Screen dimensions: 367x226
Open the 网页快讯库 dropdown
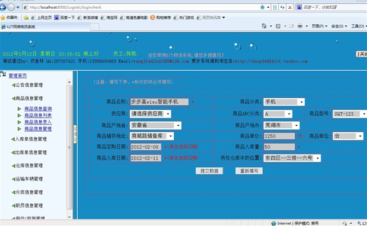[x=211, y=18]
